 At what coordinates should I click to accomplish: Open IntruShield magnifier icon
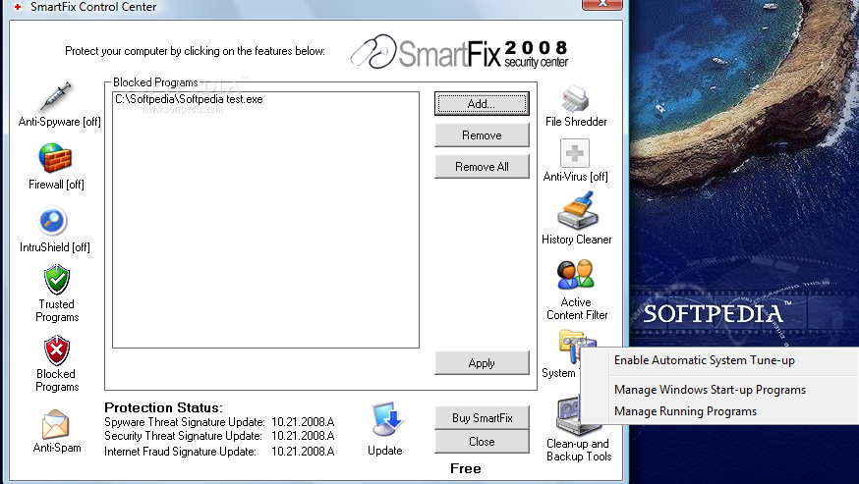[x=53, y=221]
